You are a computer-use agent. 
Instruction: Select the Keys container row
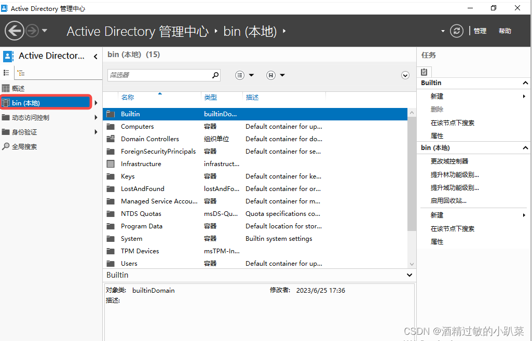coord(255,176)
